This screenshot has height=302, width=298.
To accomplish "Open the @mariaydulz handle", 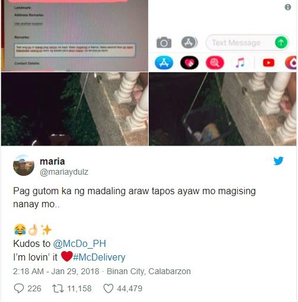I will [64, 172].
